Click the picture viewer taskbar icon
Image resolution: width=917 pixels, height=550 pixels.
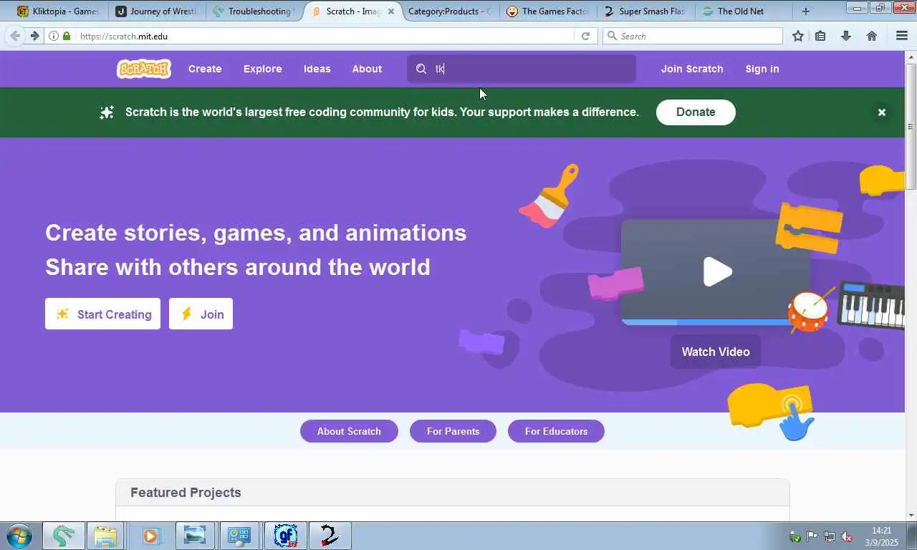point(195,536)
